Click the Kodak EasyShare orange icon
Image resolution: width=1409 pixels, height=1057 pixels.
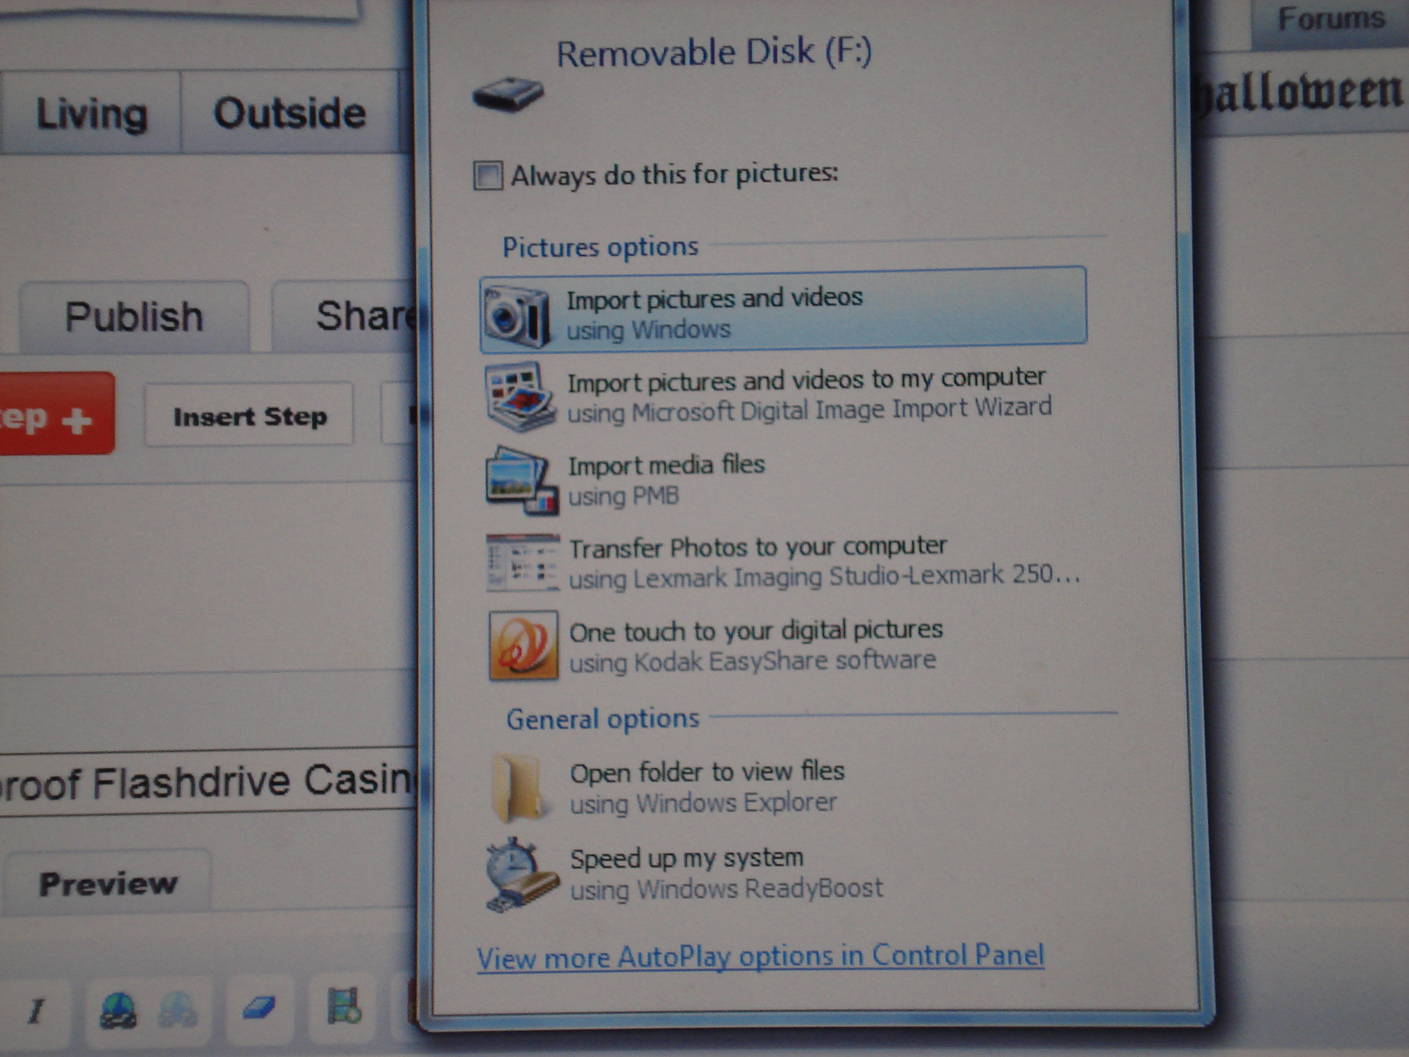click(x=523, y=646)
